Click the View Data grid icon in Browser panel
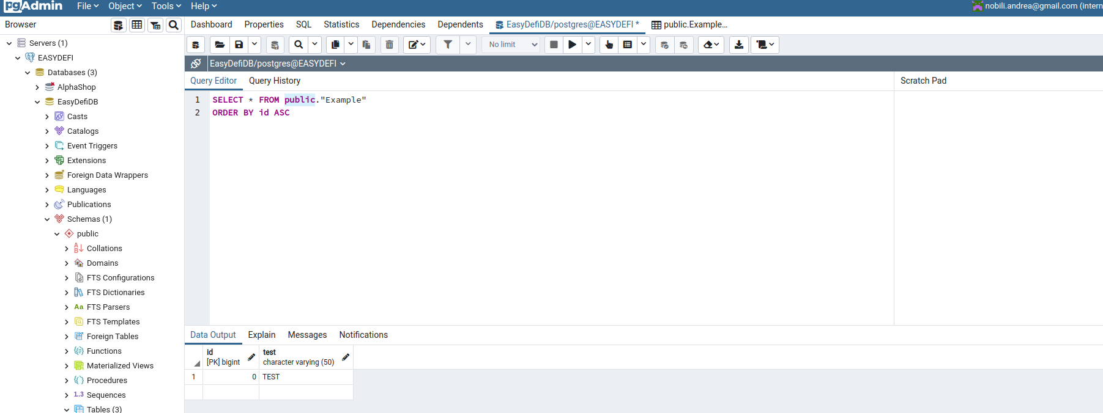This screenshot has height=413, width=1103. pos(137,25)
